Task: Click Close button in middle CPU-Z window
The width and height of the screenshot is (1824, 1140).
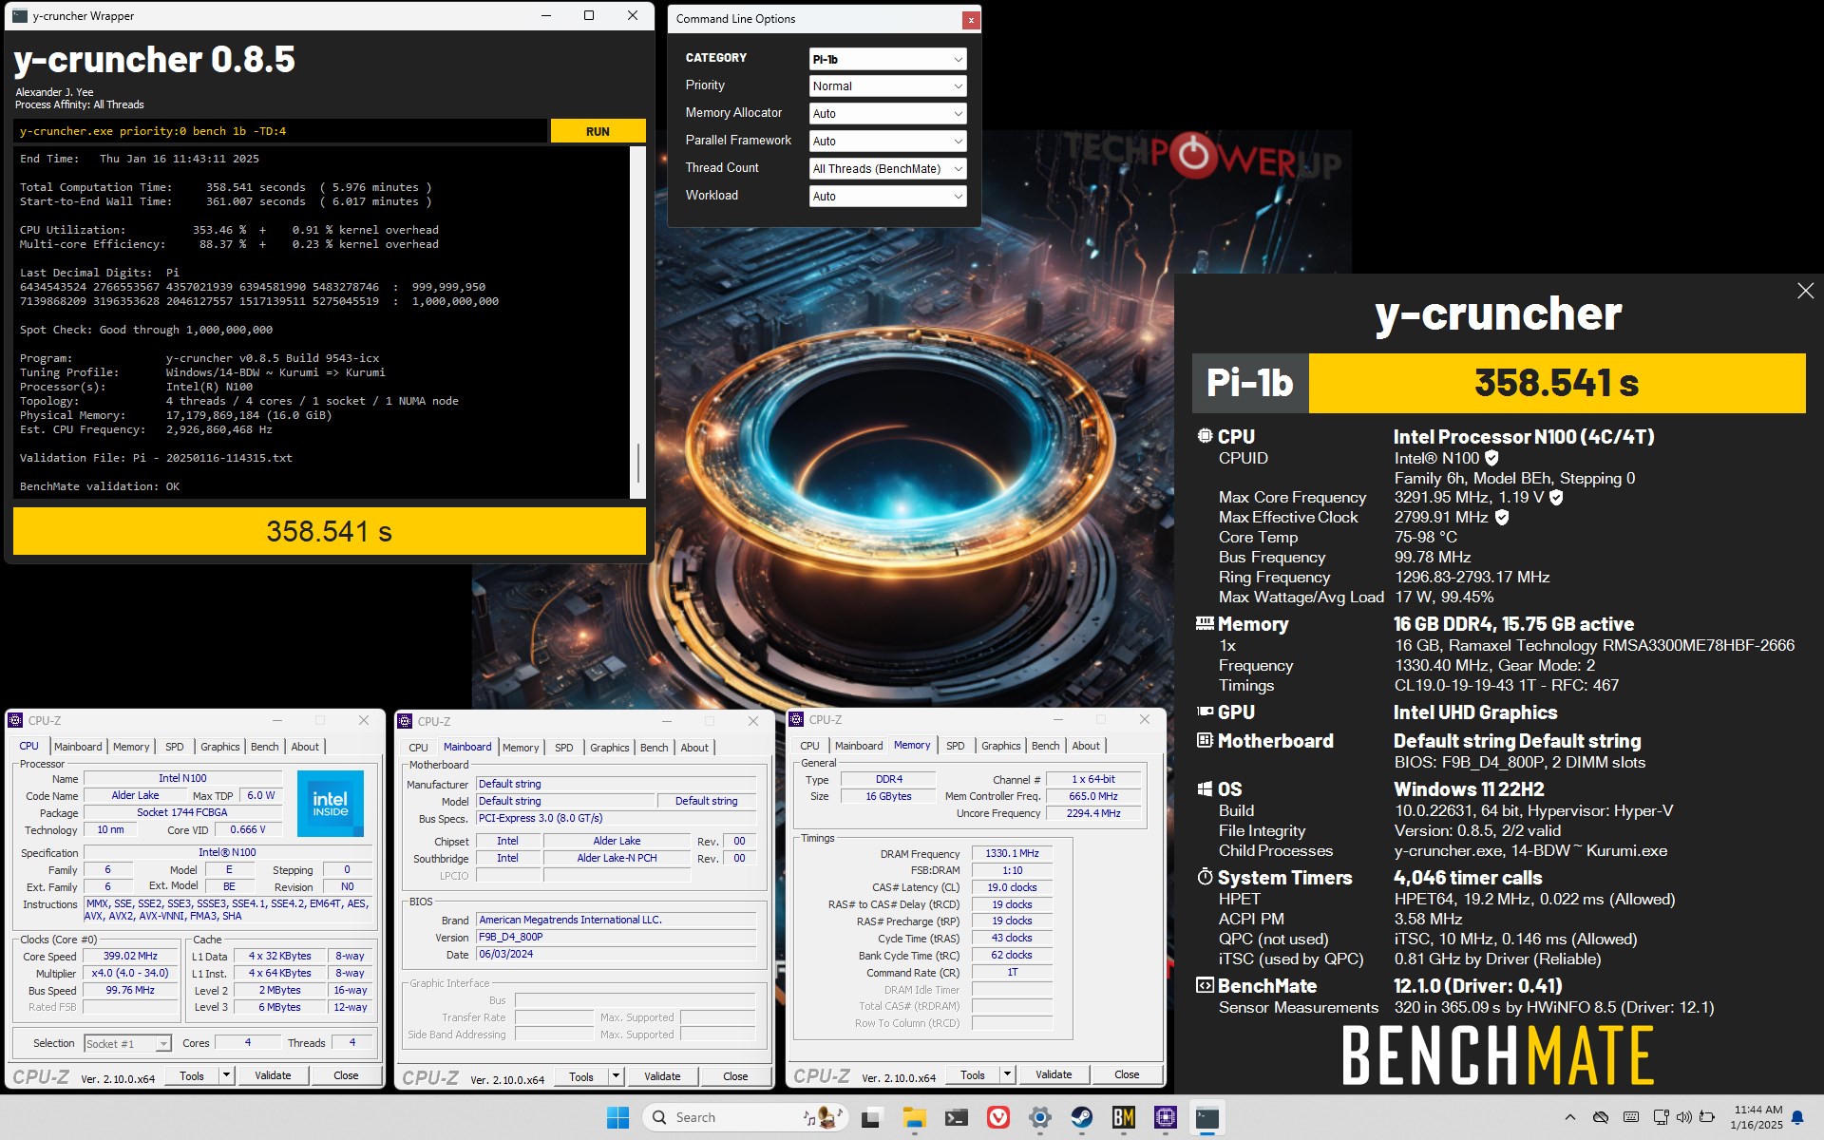Action: [735, 1077]
